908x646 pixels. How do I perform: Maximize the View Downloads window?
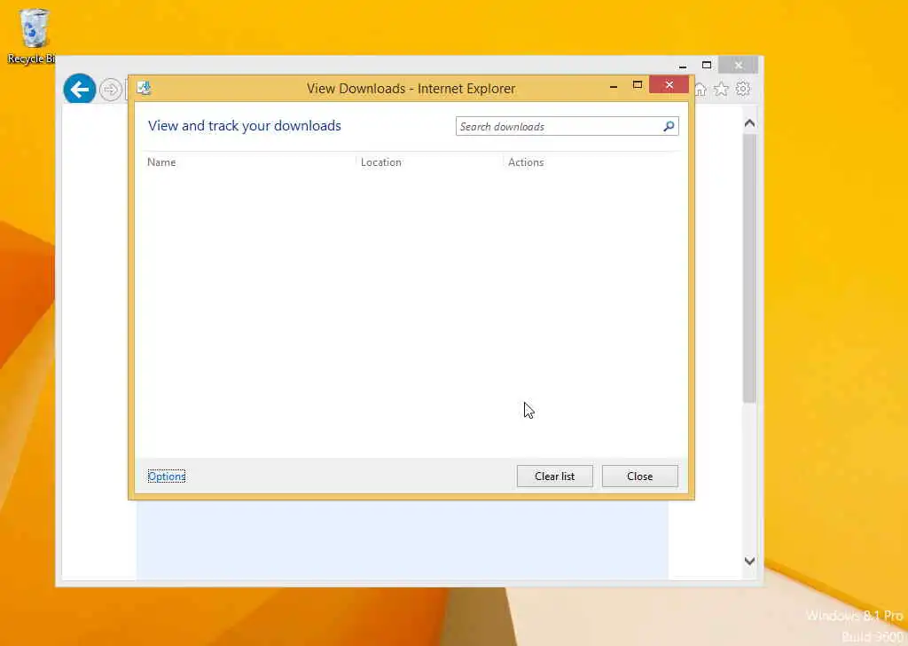click(638, 85)
